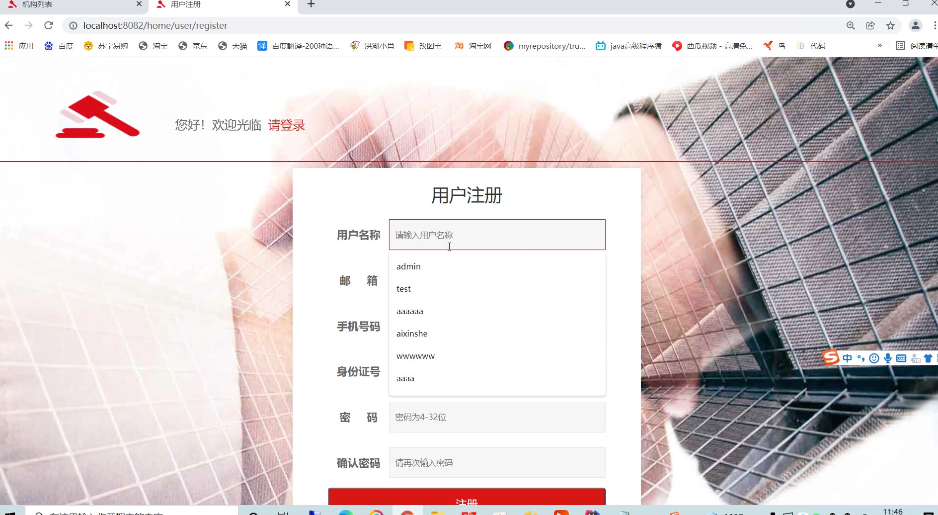Bookmark this page with the star icon
The height and width of the screenshot is (515, 938).
(890, 25)
